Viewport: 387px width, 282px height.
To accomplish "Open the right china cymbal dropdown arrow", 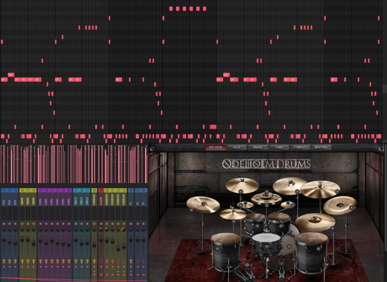I will (352, 208).
